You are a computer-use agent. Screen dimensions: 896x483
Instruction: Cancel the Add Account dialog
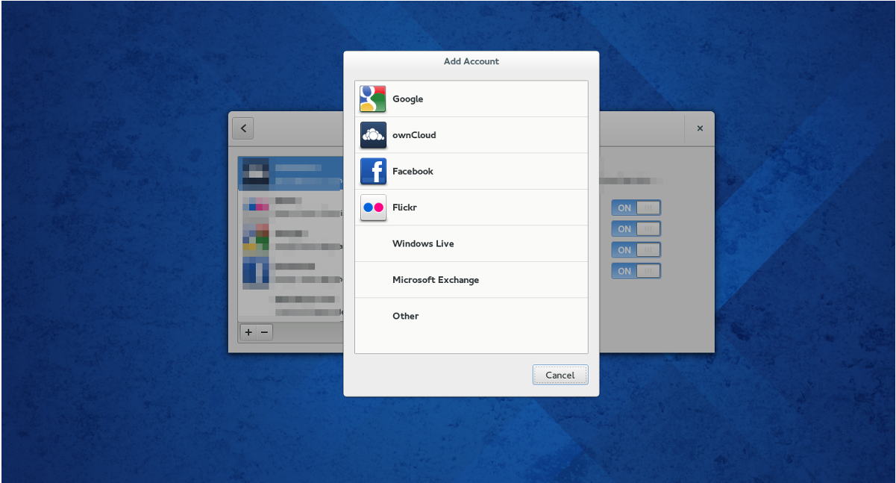(x=560, y=375)
